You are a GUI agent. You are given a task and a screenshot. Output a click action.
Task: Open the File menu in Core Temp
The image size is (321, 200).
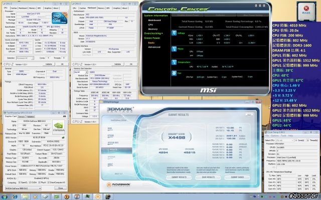tap(267, 135)
